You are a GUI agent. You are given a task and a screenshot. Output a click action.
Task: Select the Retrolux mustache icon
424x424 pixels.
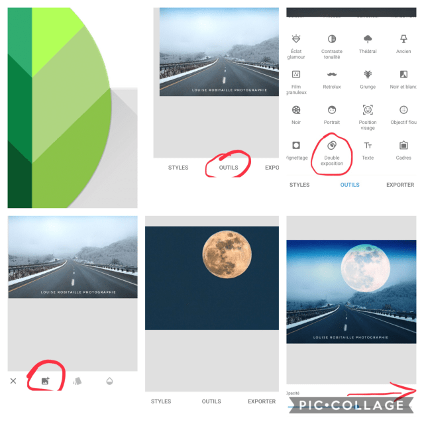click(x=332, y=74)
